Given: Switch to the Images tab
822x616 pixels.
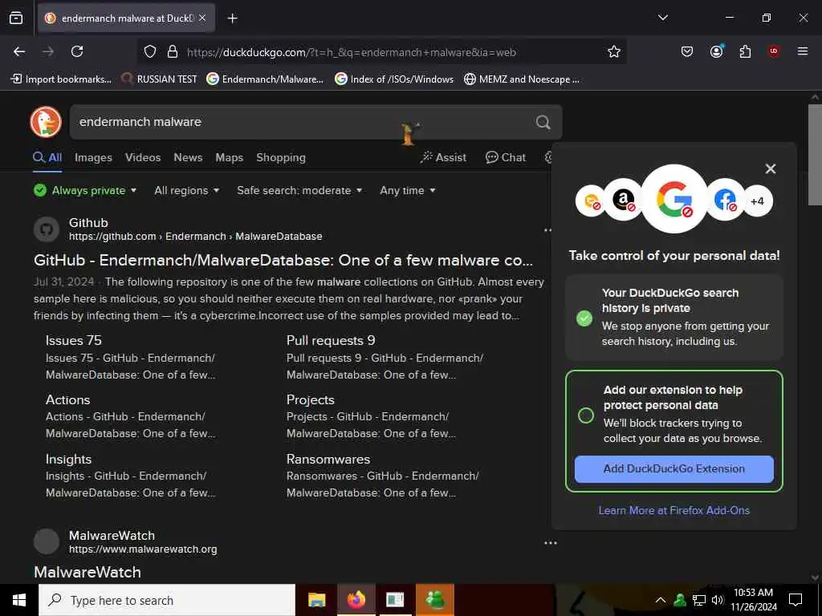Looking at the screenshot, I should click(x=93, y=157).
